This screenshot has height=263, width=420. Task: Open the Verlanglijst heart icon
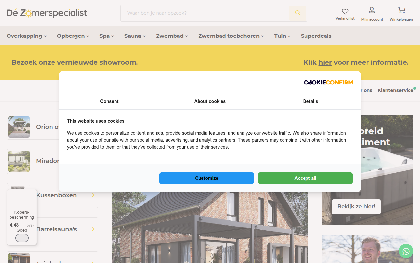(x=345, y=12)
